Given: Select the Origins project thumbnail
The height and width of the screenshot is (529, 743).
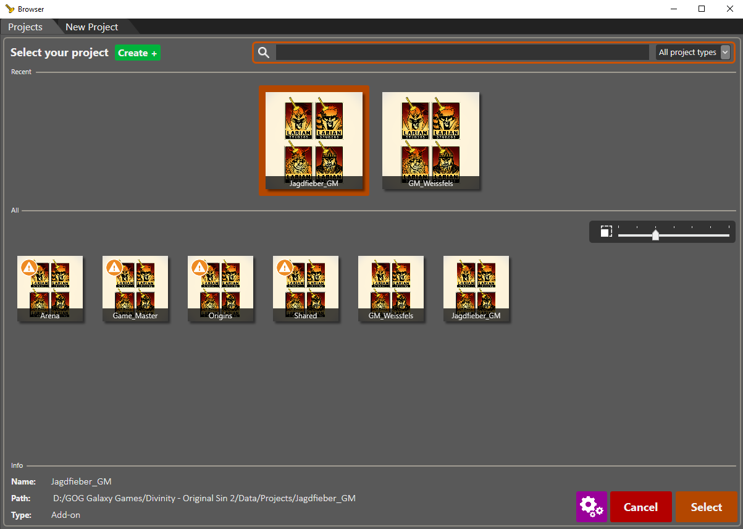Looking at the screenshot, I should point(220,289).
